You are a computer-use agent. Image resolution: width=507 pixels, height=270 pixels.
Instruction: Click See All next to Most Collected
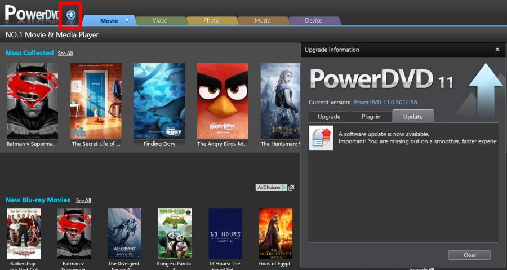65,54
